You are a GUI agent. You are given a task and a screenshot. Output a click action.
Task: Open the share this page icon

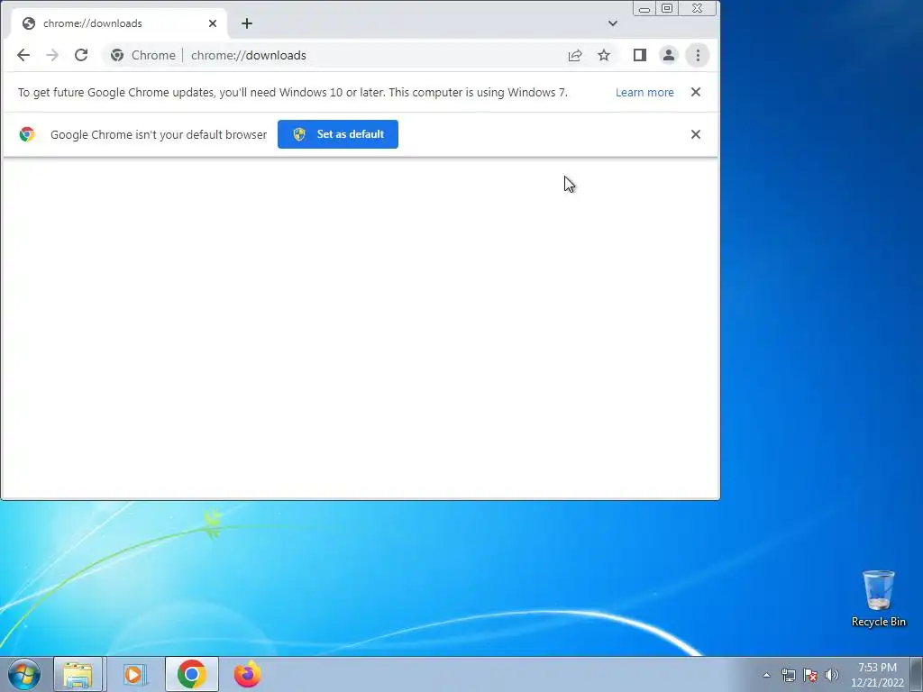(575, 55)
